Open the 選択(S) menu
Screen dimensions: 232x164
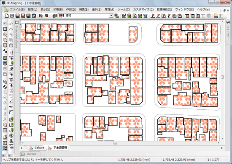click(97, 9)
